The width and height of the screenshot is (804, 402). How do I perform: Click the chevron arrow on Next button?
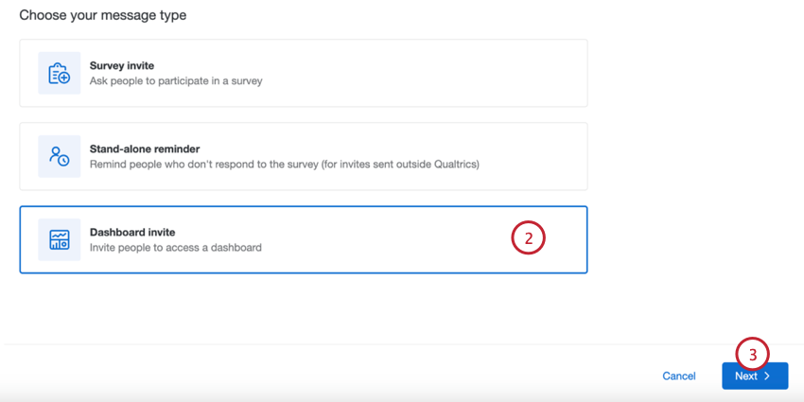point(768,376)
